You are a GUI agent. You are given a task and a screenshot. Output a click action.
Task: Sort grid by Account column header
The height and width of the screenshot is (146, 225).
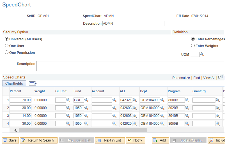(98, 91)
